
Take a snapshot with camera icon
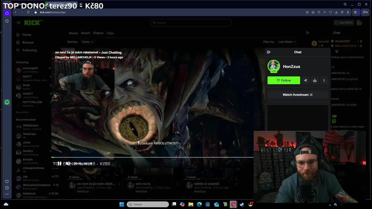[x=313, y=12]
